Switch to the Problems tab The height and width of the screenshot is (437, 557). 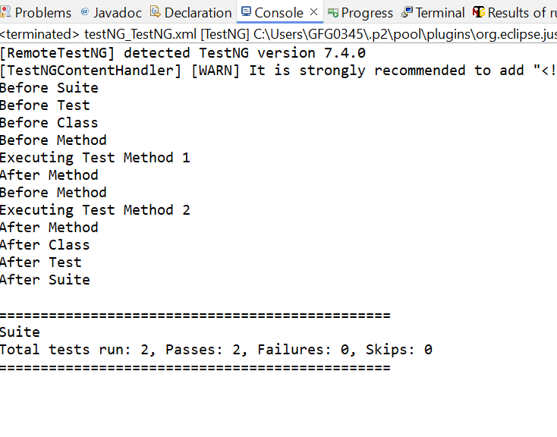[42, 13]
